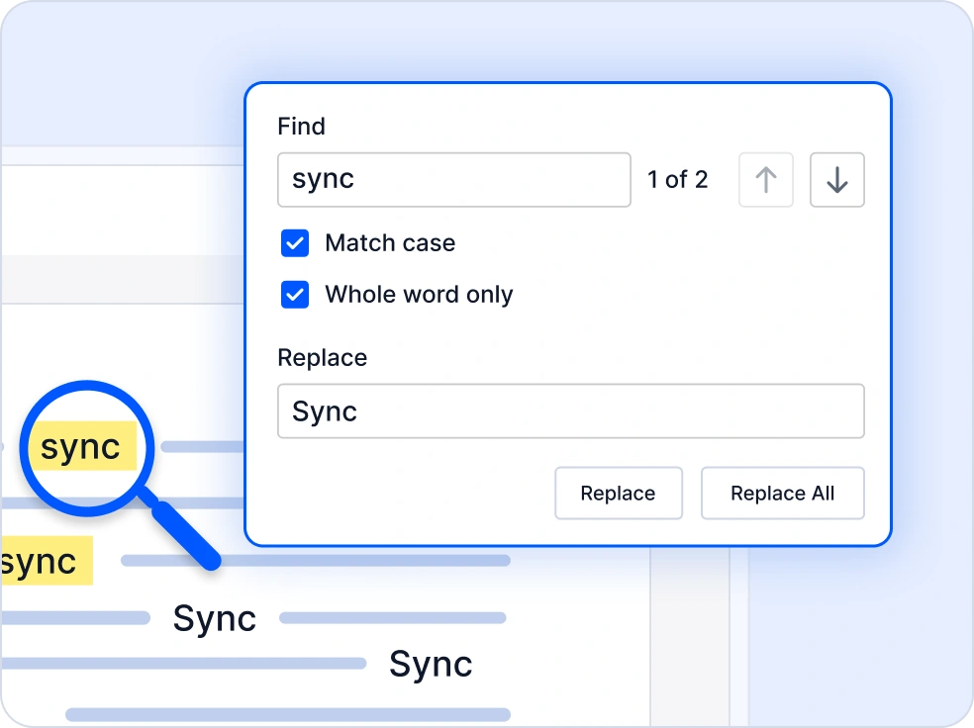Click inside the Replace text field

point(570,411)
